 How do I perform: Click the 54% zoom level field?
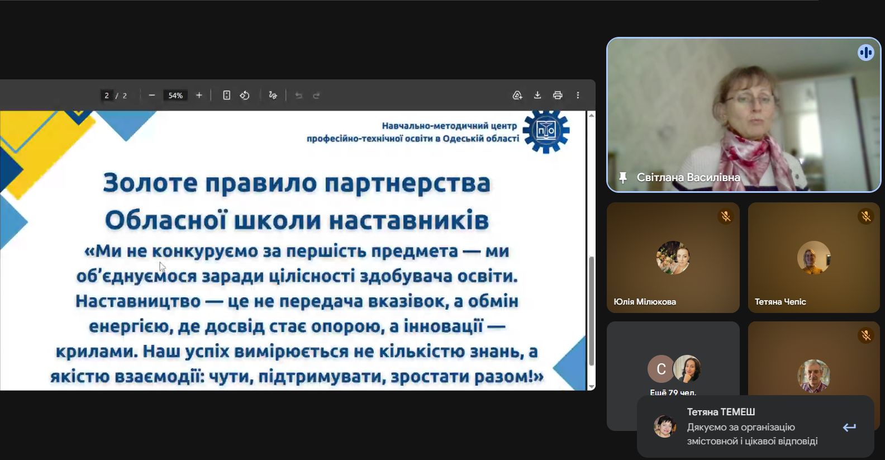(x=175, y=96)
